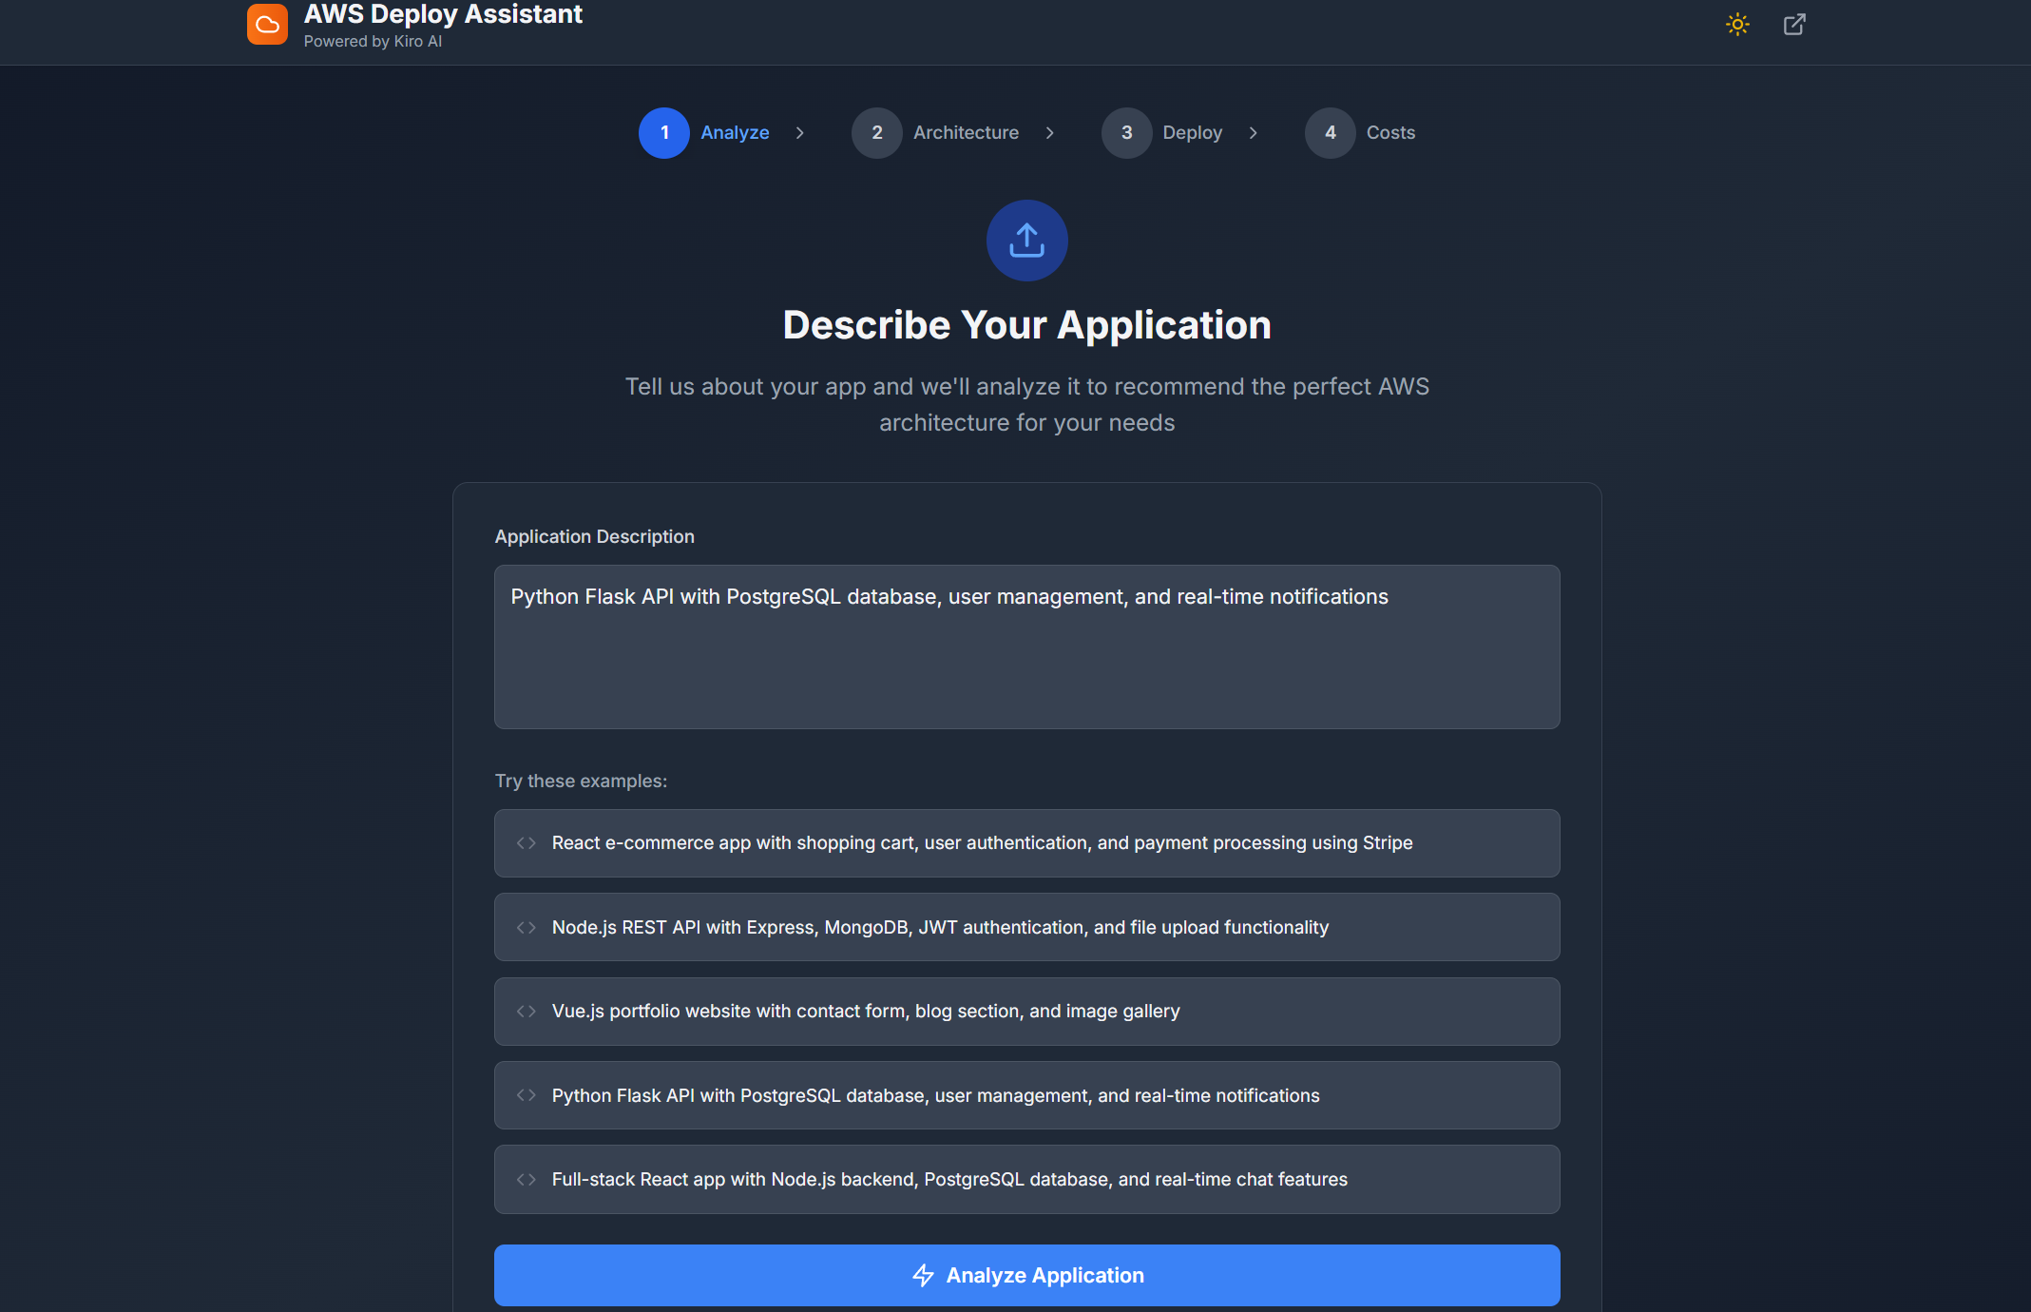Click chevron arrow after Analyze step
The width and height of the screenshot is (2031, 1312).
(x=800, y=133)
